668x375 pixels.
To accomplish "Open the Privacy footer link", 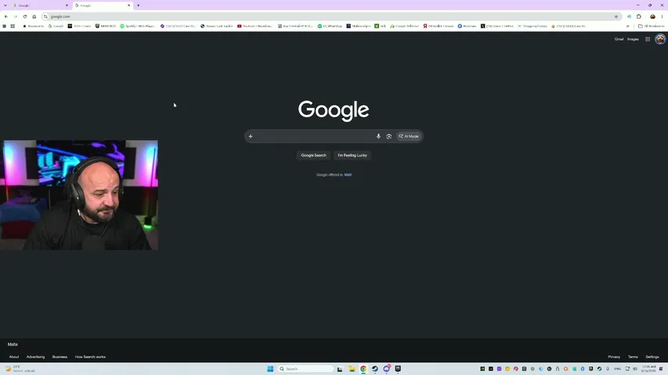I will [614, 357].
